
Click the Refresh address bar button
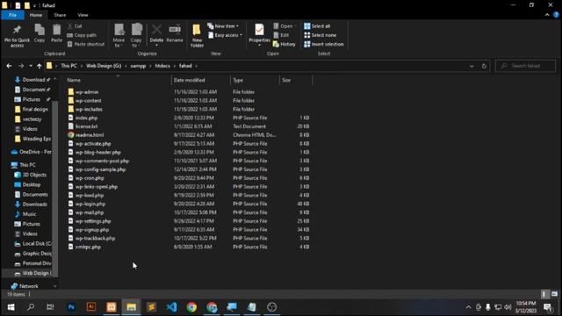484,66
